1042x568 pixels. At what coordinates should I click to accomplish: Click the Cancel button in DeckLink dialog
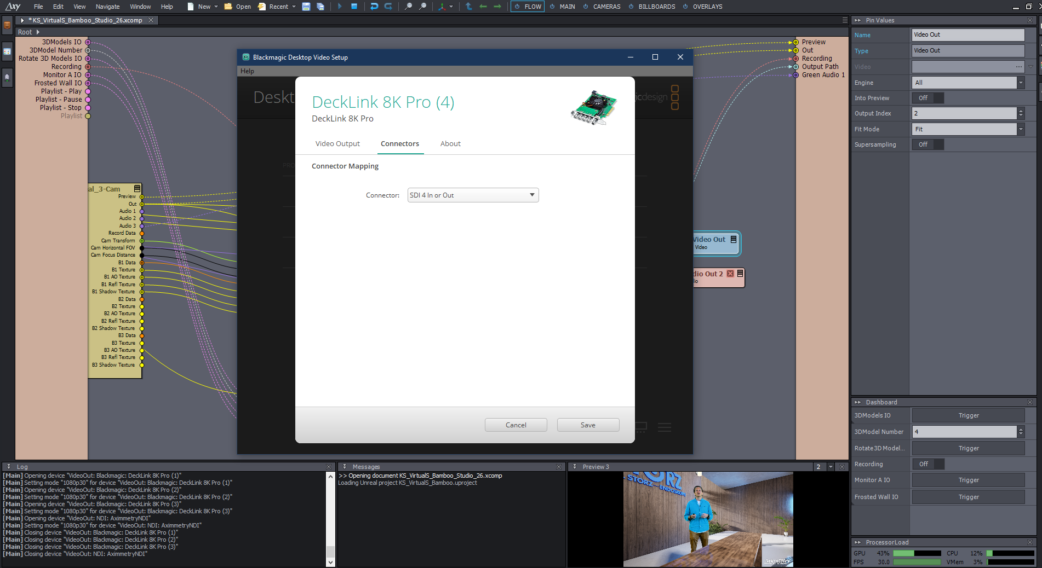click(x=516, y=425)
